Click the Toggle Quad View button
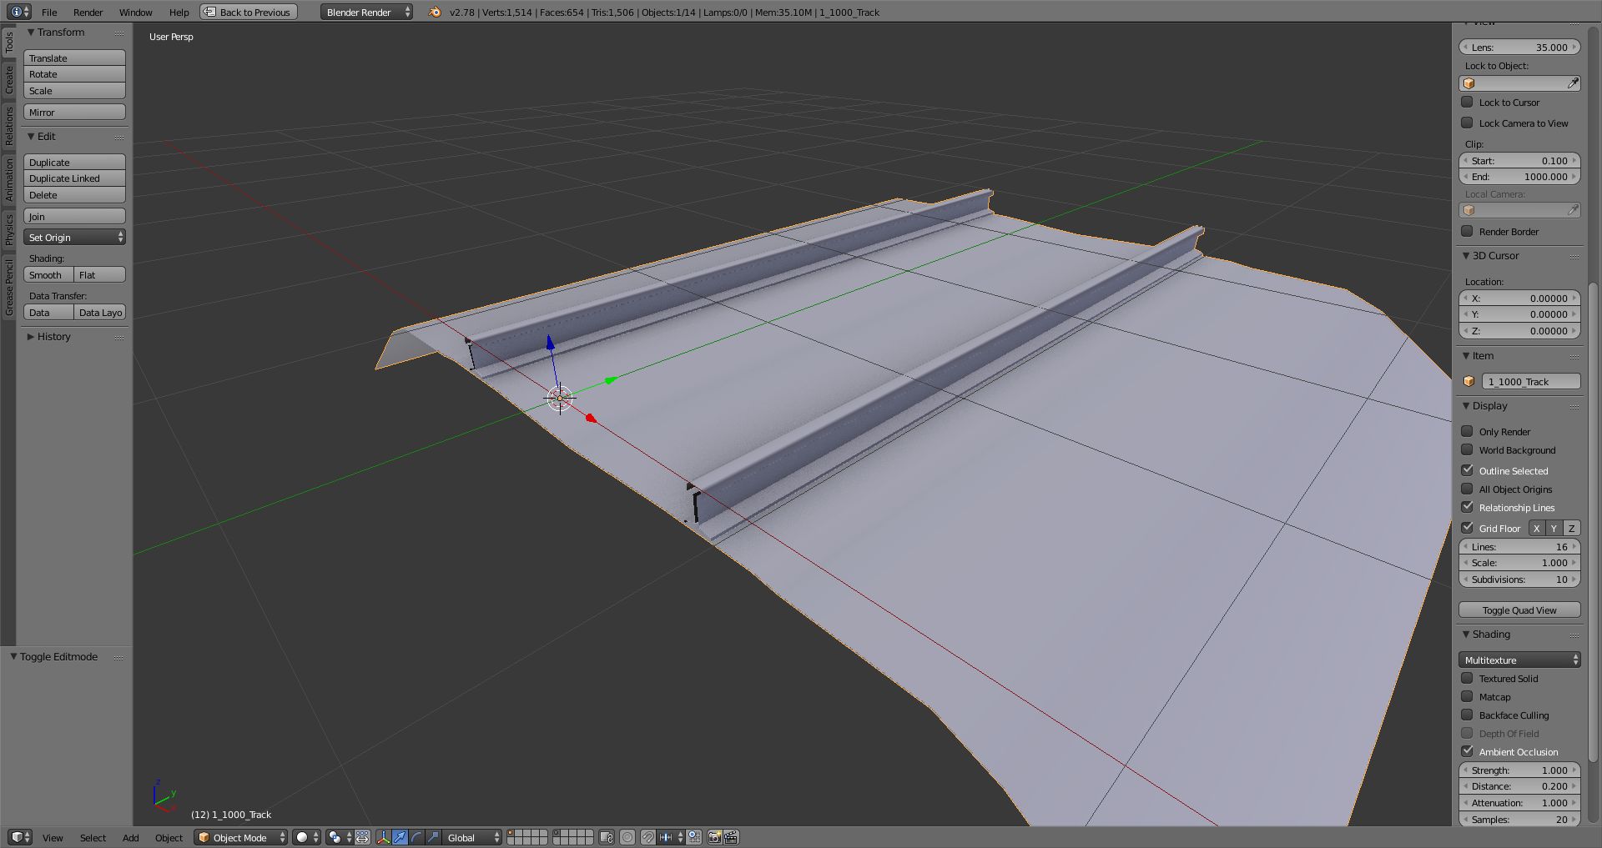This screenshot has width=1602, height=848. point(1519,610)
